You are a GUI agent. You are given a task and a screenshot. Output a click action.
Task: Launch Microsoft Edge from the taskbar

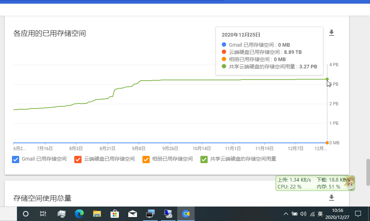click(79, 214)
